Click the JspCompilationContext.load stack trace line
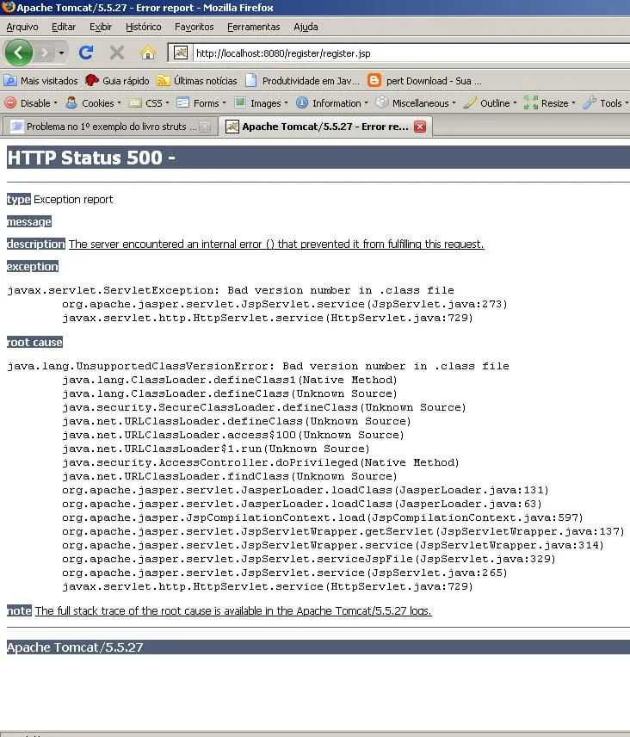The image size is (630, 737). point(323,517)
